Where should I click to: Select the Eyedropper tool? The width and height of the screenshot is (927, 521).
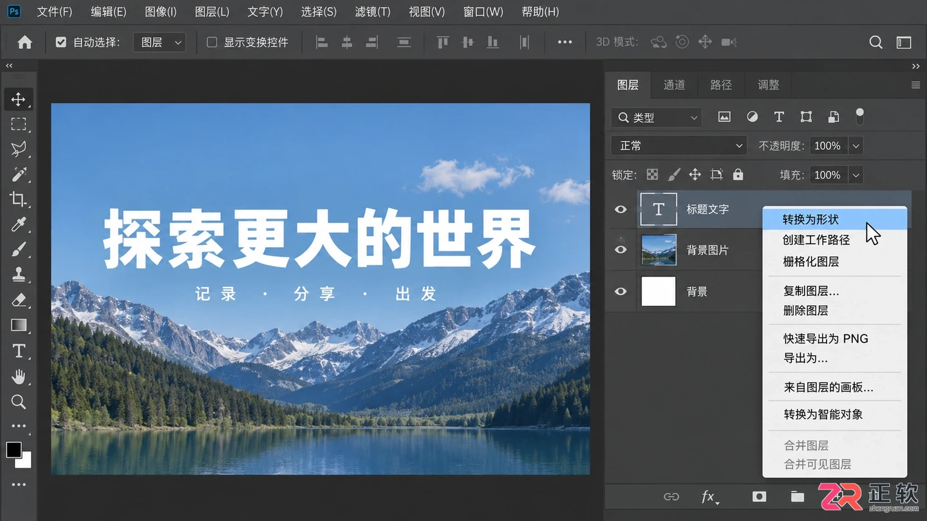point(19,224)
